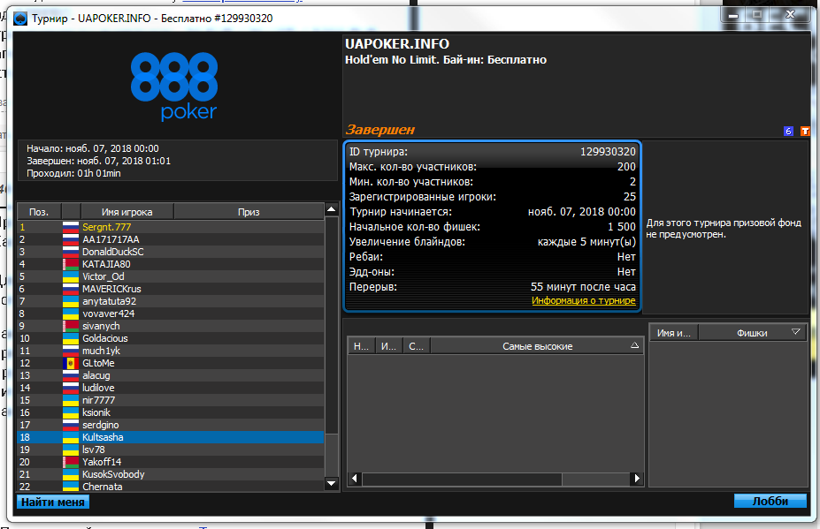Click the flag icon beside Yakoff14
This screenshot has height=529, width=820.
(71, 462)
